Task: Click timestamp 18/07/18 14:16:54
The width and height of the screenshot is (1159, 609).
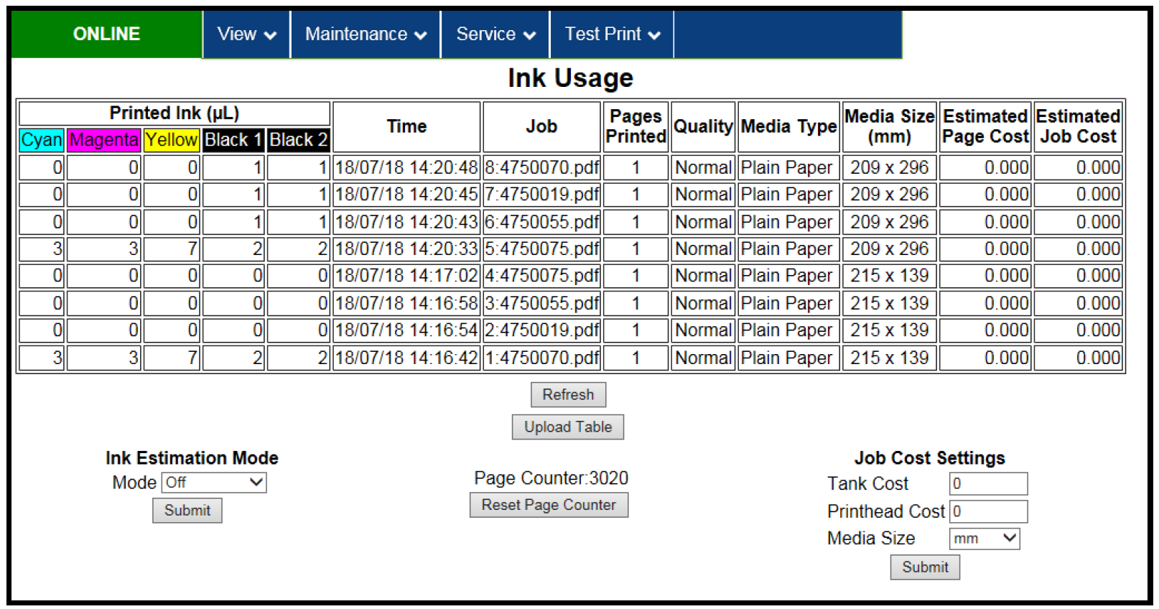Action: (x=406, y=330)
